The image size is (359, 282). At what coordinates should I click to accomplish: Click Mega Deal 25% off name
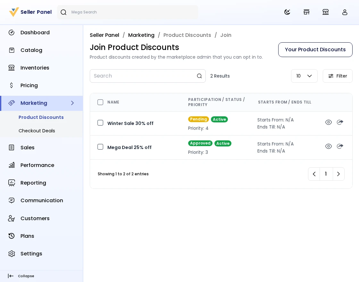click(x=129, y=147)
